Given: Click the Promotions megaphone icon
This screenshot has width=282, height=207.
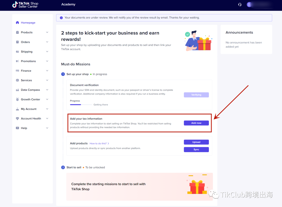Looking at the screenshot, I should coord(17,61).
